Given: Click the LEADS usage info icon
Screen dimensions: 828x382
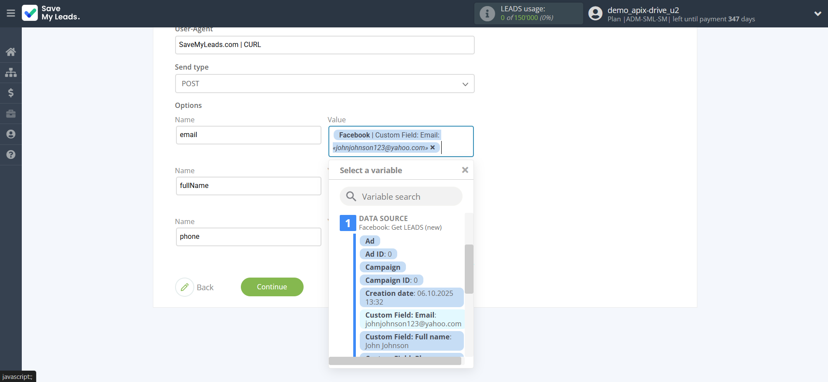Looking at the screenshot, I should pos(487,13).
